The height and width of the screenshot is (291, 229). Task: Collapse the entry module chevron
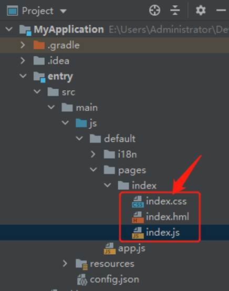click(x=23, y=76)
